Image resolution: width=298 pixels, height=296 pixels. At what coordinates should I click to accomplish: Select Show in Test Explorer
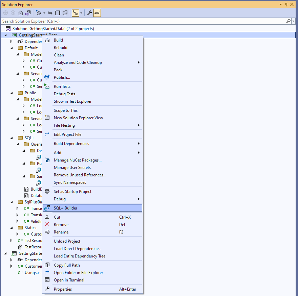pyautogui.click(x=92, y=101)
